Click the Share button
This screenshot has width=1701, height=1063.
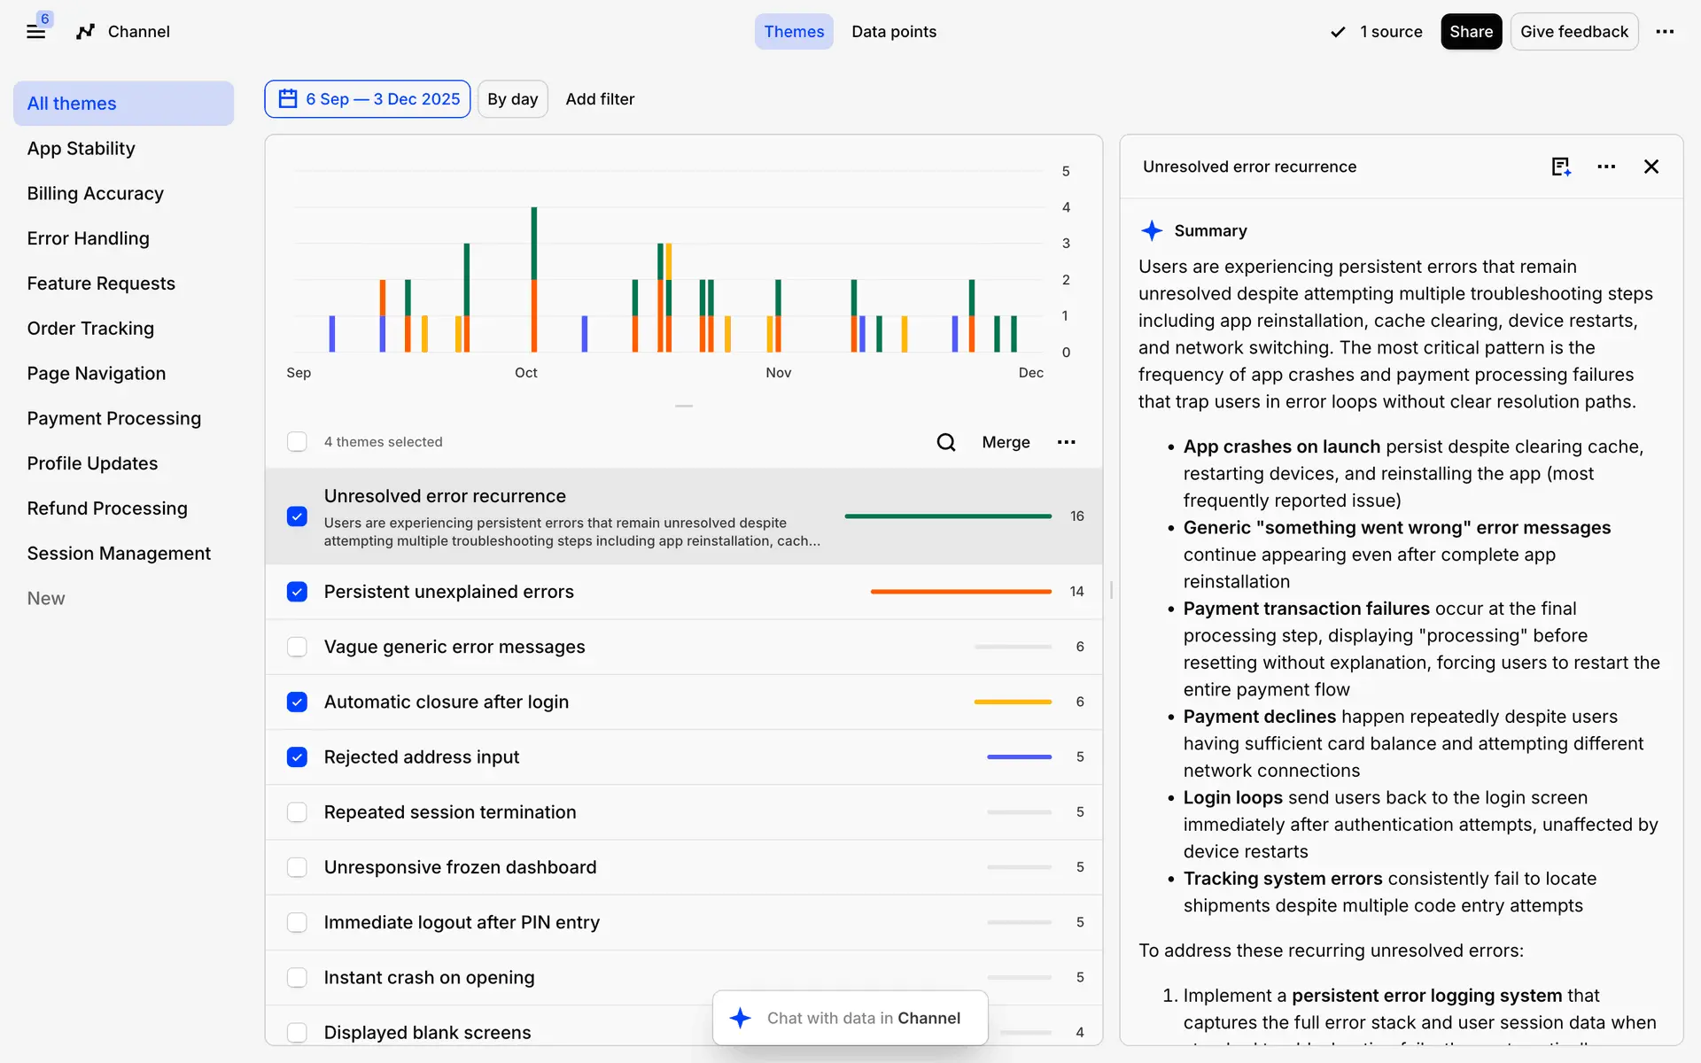click(1471, 32)
